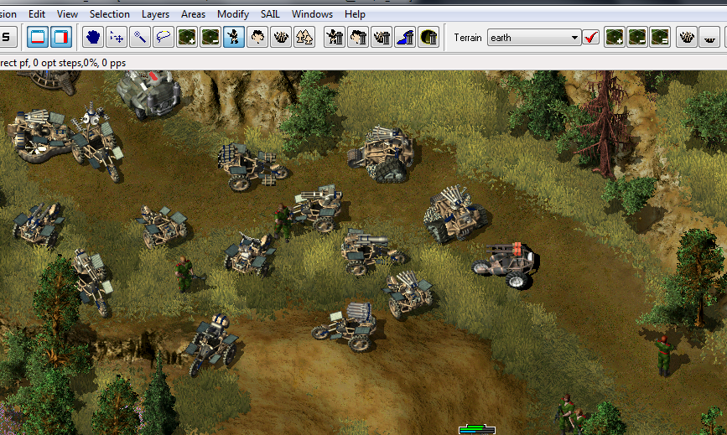Open the SAIL menu
The height and width of the screenshot is (435, 727).
[x=270, y=14]
